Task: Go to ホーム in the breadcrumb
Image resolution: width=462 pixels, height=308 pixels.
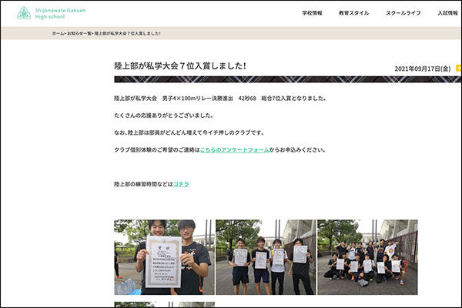Action: pos(58,34)
